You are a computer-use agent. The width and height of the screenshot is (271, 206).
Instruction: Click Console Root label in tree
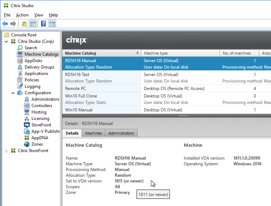pyautogui.click(x=24, y=35)
